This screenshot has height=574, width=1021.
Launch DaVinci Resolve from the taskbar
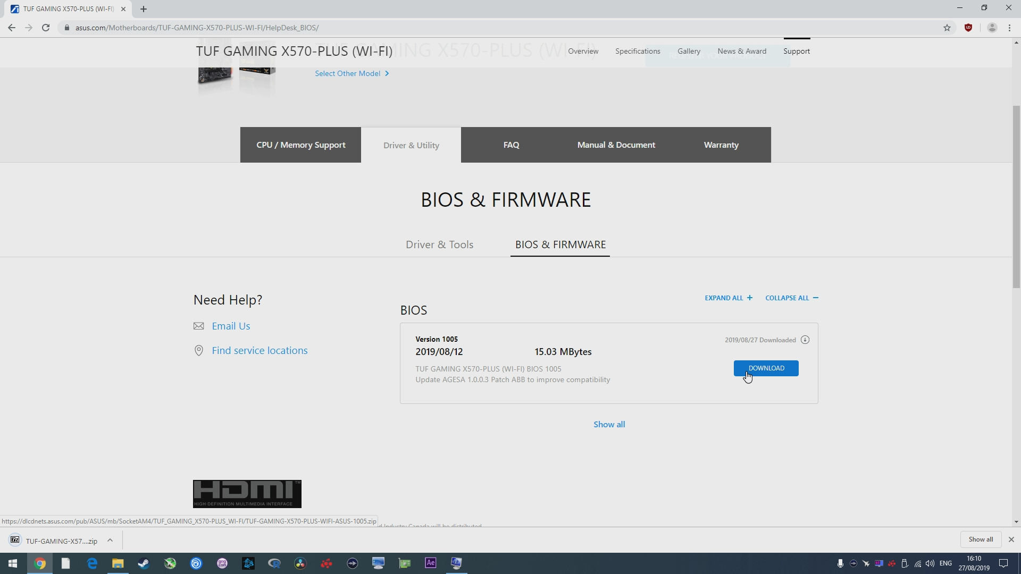pyautogui.click(x=300, y=563)
